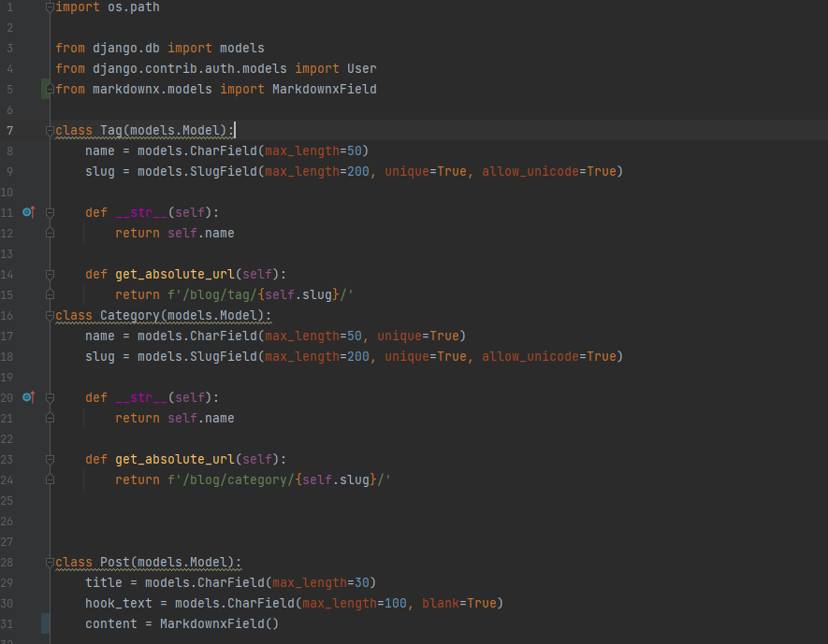Click the override gutter icon on line 11
This screenshot has width=828, height=644.
(28, 212)
